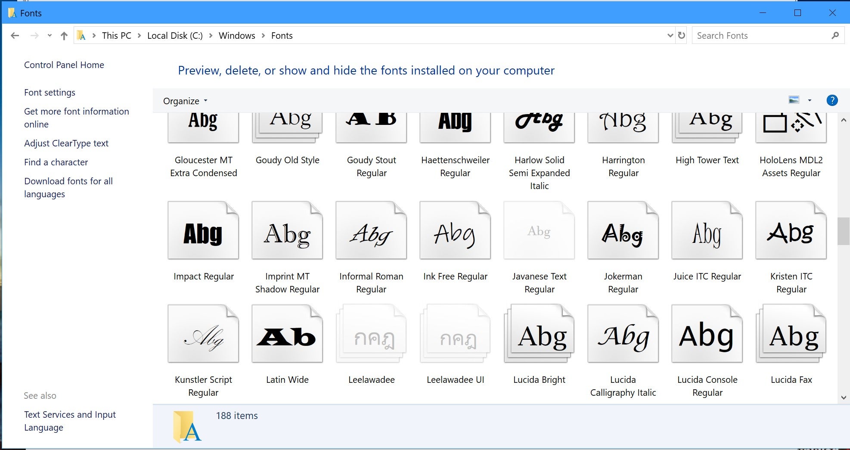This screenshot has width=850, height=450.
Task: Select the Jokerman Regular font icon
Action: coord(623,230)
